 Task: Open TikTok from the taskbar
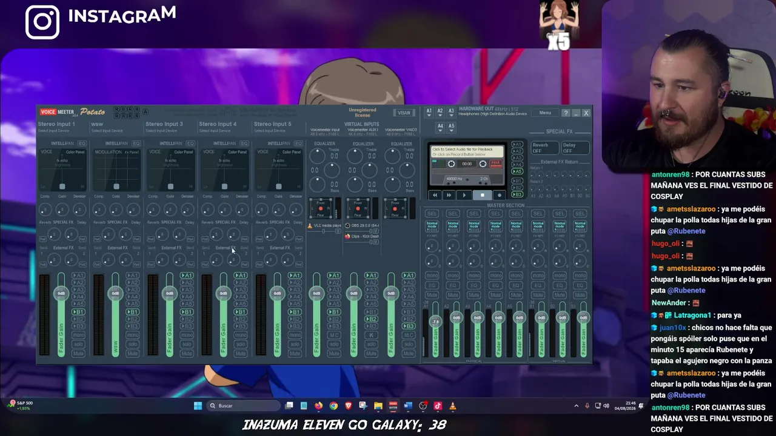pos(437,406)
